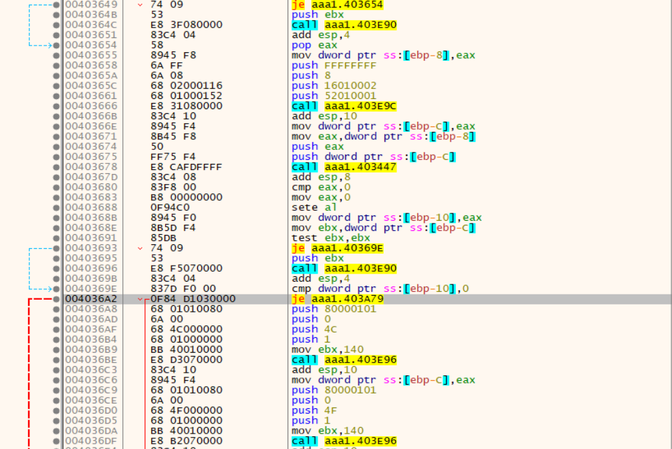672x449 pixels.
Task: Select the address 0040365C
Action: click(92, 86)
